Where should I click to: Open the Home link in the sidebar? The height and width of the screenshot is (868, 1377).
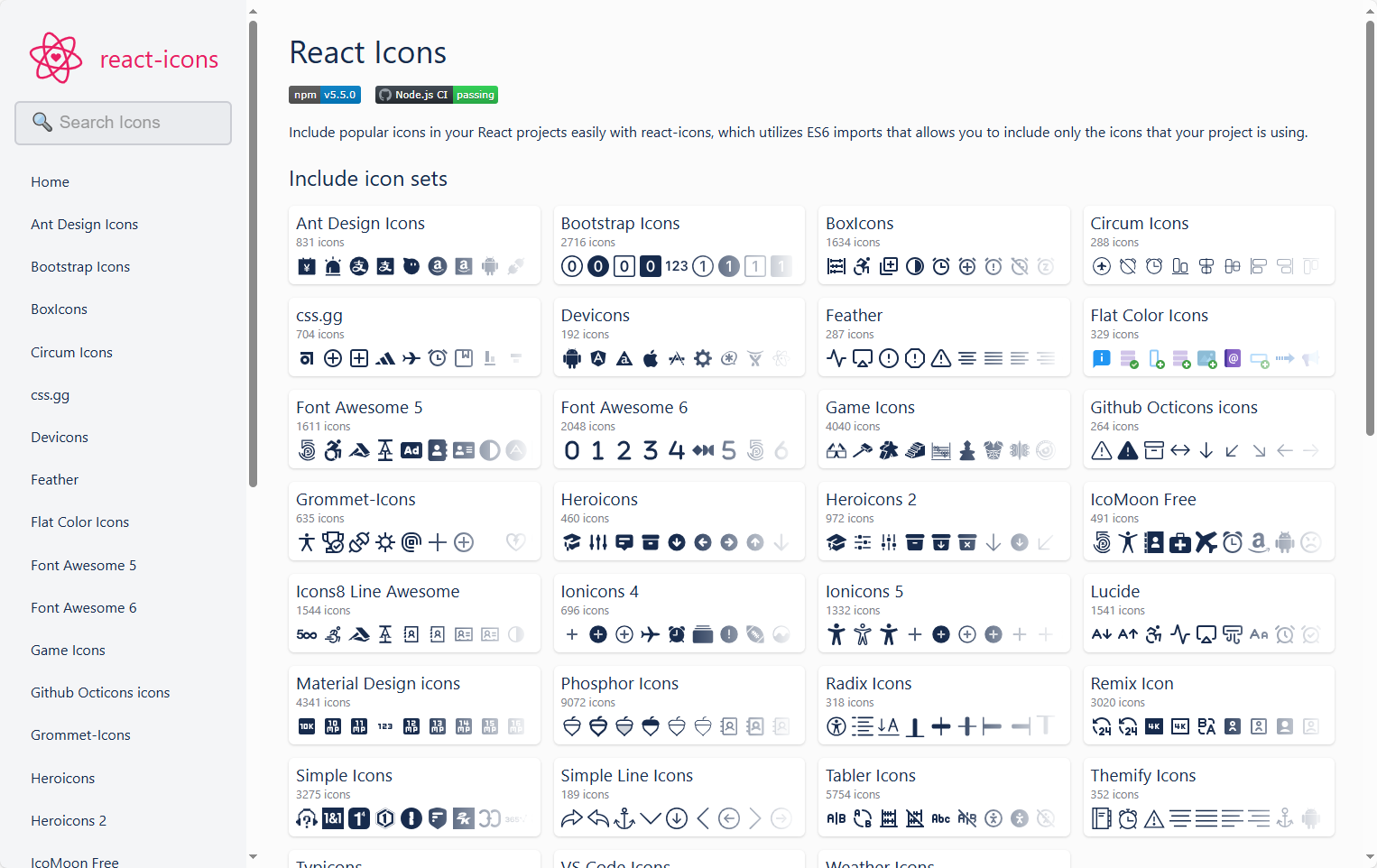(x=50, y=181)
